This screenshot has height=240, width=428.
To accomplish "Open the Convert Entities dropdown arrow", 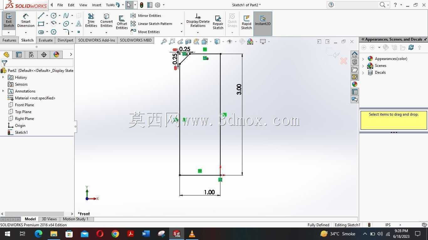I will pos(107,32).
